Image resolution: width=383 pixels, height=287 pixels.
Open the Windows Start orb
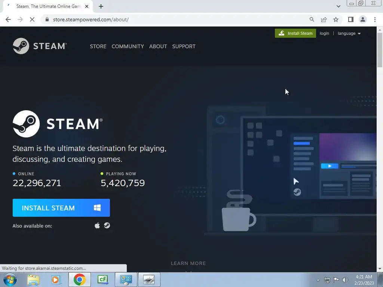pyautogui.click(x=10, y=280)
